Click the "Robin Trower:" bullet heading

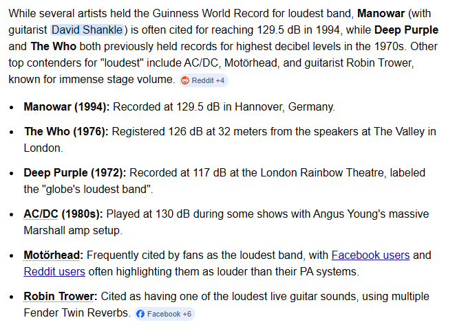pyautogui.click(x=61, y=296)
